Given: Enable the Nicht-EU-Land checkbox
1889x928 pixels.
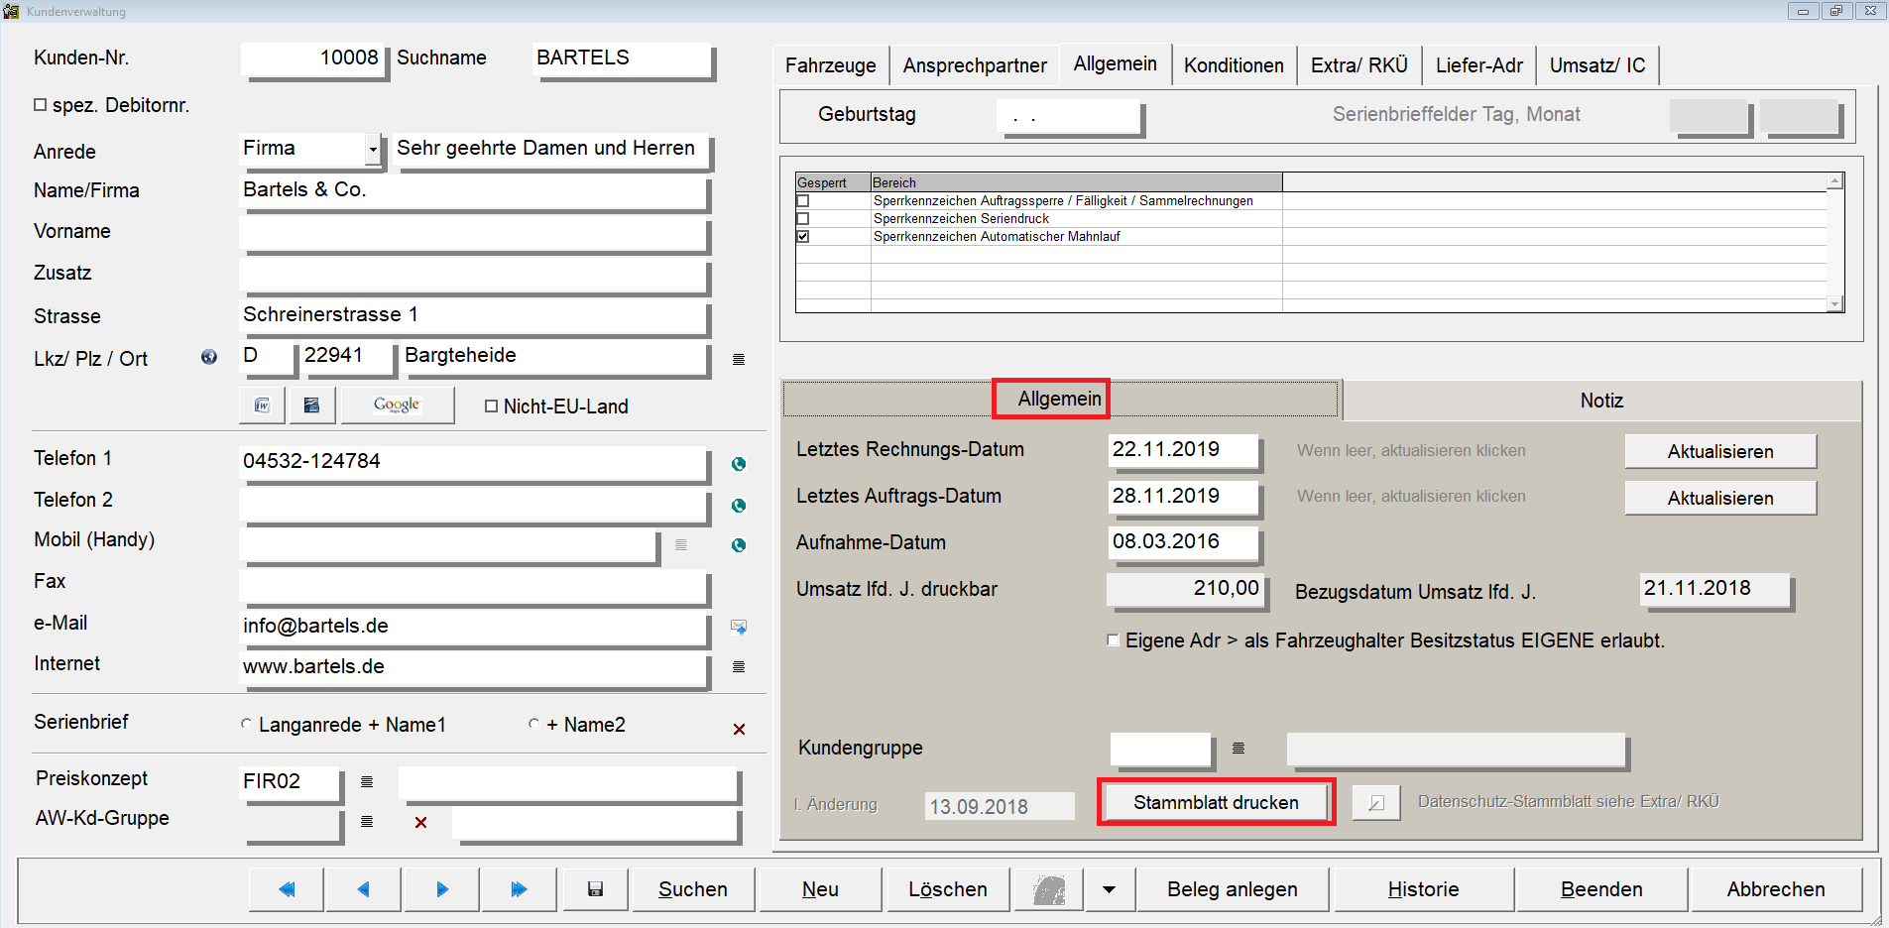Looking at the screenshot, I should (x=491, y=406).
